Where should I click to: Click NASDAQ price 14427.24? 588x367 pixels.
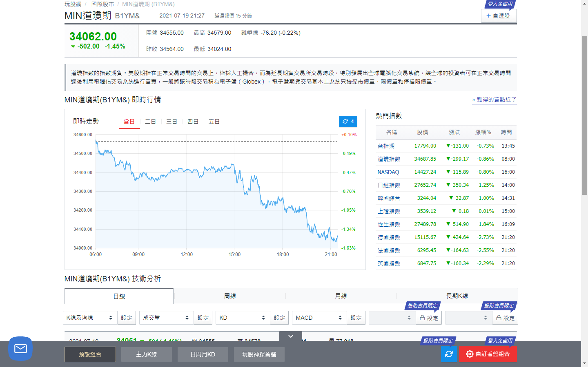425,172
